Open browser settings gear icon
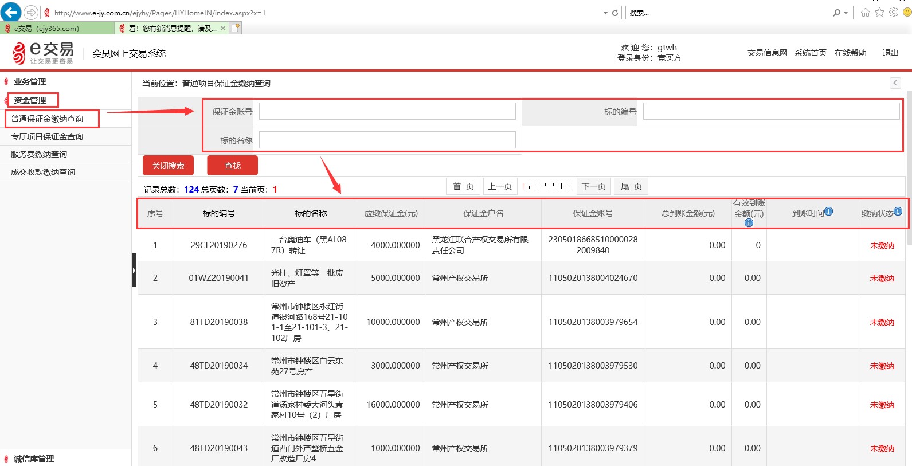912x466 pixels. [894, 12]
